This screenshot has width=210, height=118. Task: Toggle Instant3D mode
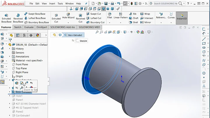click(x=182, y=18)
